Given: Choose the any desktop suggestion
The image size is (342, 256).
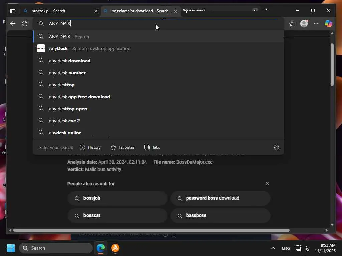Looking at the screenshot, I should click(x=158, y=85).
